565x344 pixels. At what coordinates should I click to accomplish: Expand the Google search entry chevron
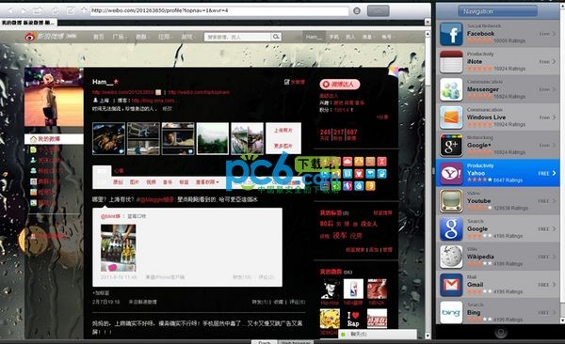tap(555, 228)
